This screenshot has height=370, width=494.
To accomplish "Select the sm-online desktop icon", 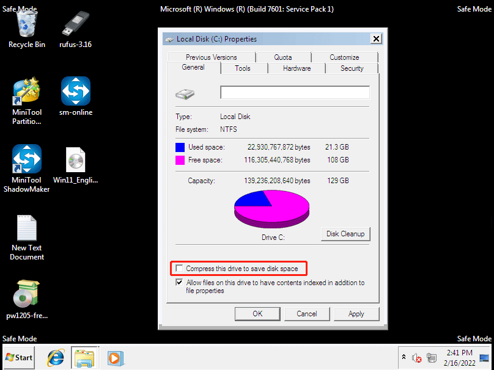I will tap(75, 92).
